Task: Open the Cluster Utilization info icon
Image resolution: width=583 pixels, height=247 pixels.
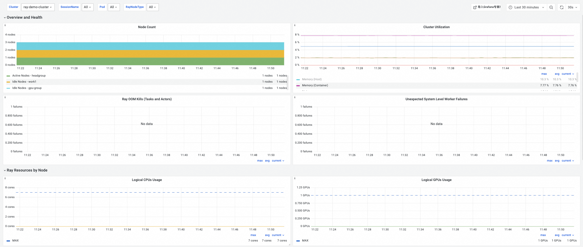Action: [x=295, y=25]
